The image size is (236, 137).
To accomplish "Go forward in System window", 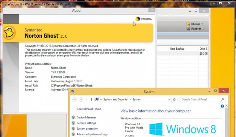I will tap(81, 100).
